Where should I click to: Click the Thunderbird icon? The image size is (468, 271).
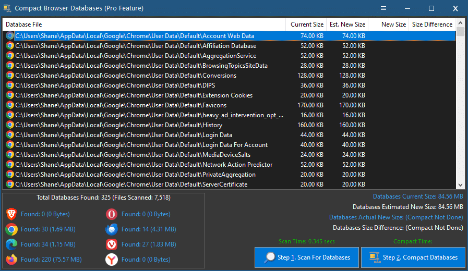pyautogui.click(x=111, y=229)
